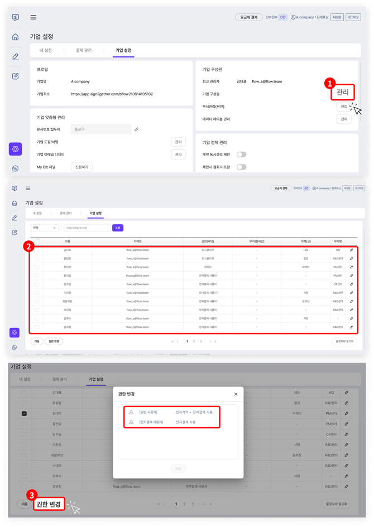
Task: Go to next page arrow in middle table pagination
Action: pyautogui.click(x=210, y=341)
